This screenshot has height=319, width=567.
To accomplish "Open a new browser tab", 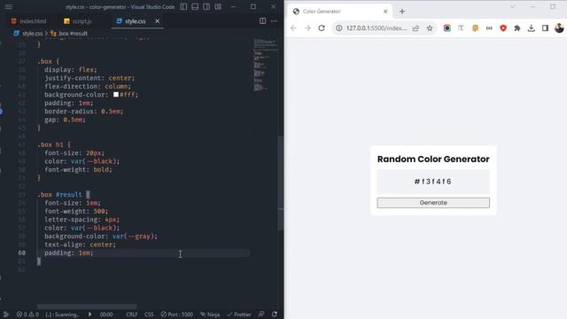I will click(x=402, y=12).
